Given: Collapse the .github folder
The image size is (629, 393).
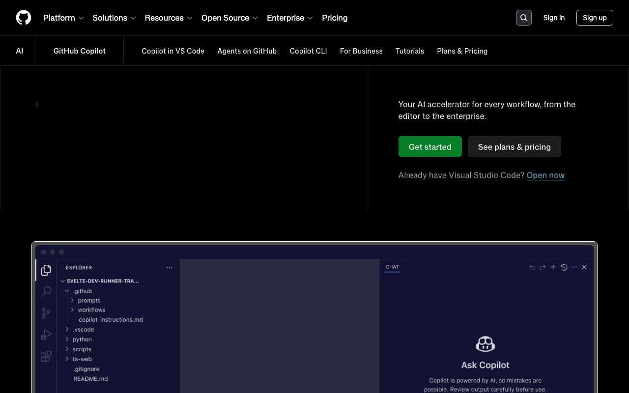Looking at the screenshot, I should 78,291.
